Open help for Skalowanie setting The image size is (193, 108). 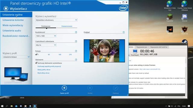(x=76, y=60)
